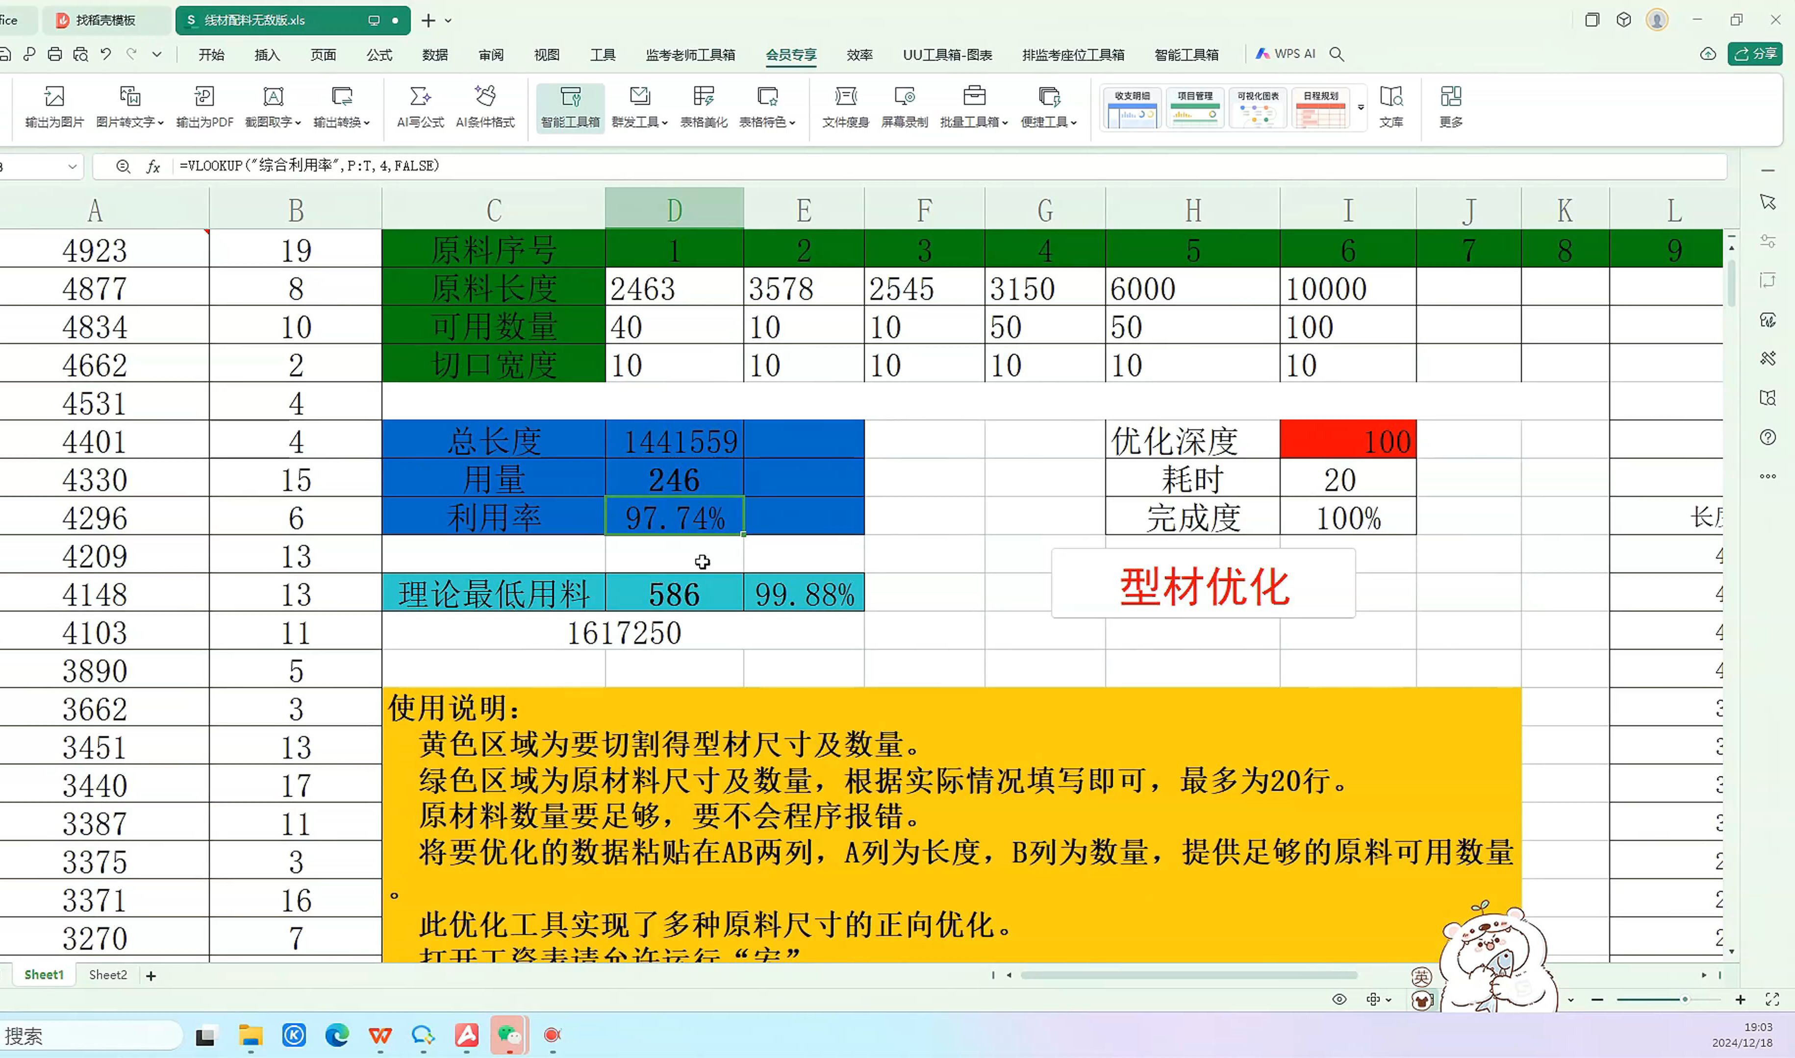The image size is (1795, 1058).
Task: Click the zoom out minus button
Action: pyautogui.click(x=1597, y=1000)
